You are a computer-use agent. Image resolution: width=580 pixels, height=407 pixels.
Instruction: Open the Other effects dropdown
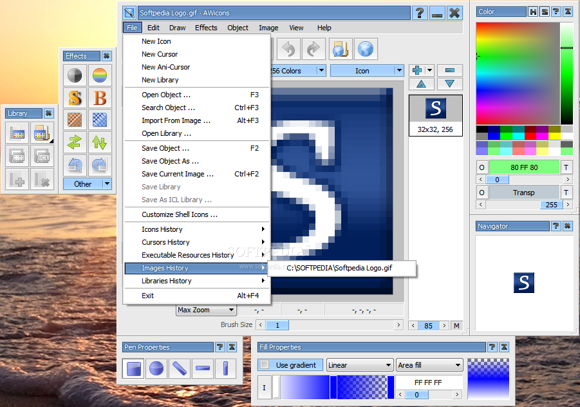click(107, 184)
